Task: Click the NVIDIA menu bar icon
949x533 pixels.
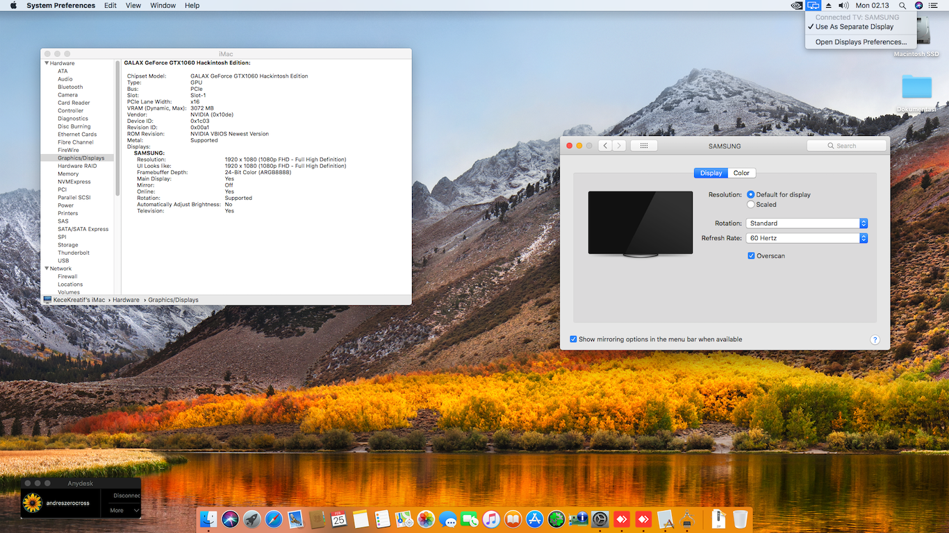Action: click(797, 6)
